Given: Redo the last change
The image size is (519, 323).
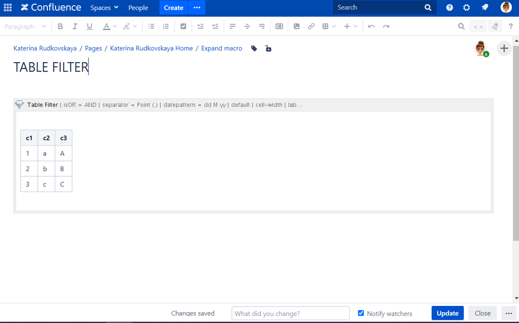Looking at the screenshot, I should coord(386,26).
